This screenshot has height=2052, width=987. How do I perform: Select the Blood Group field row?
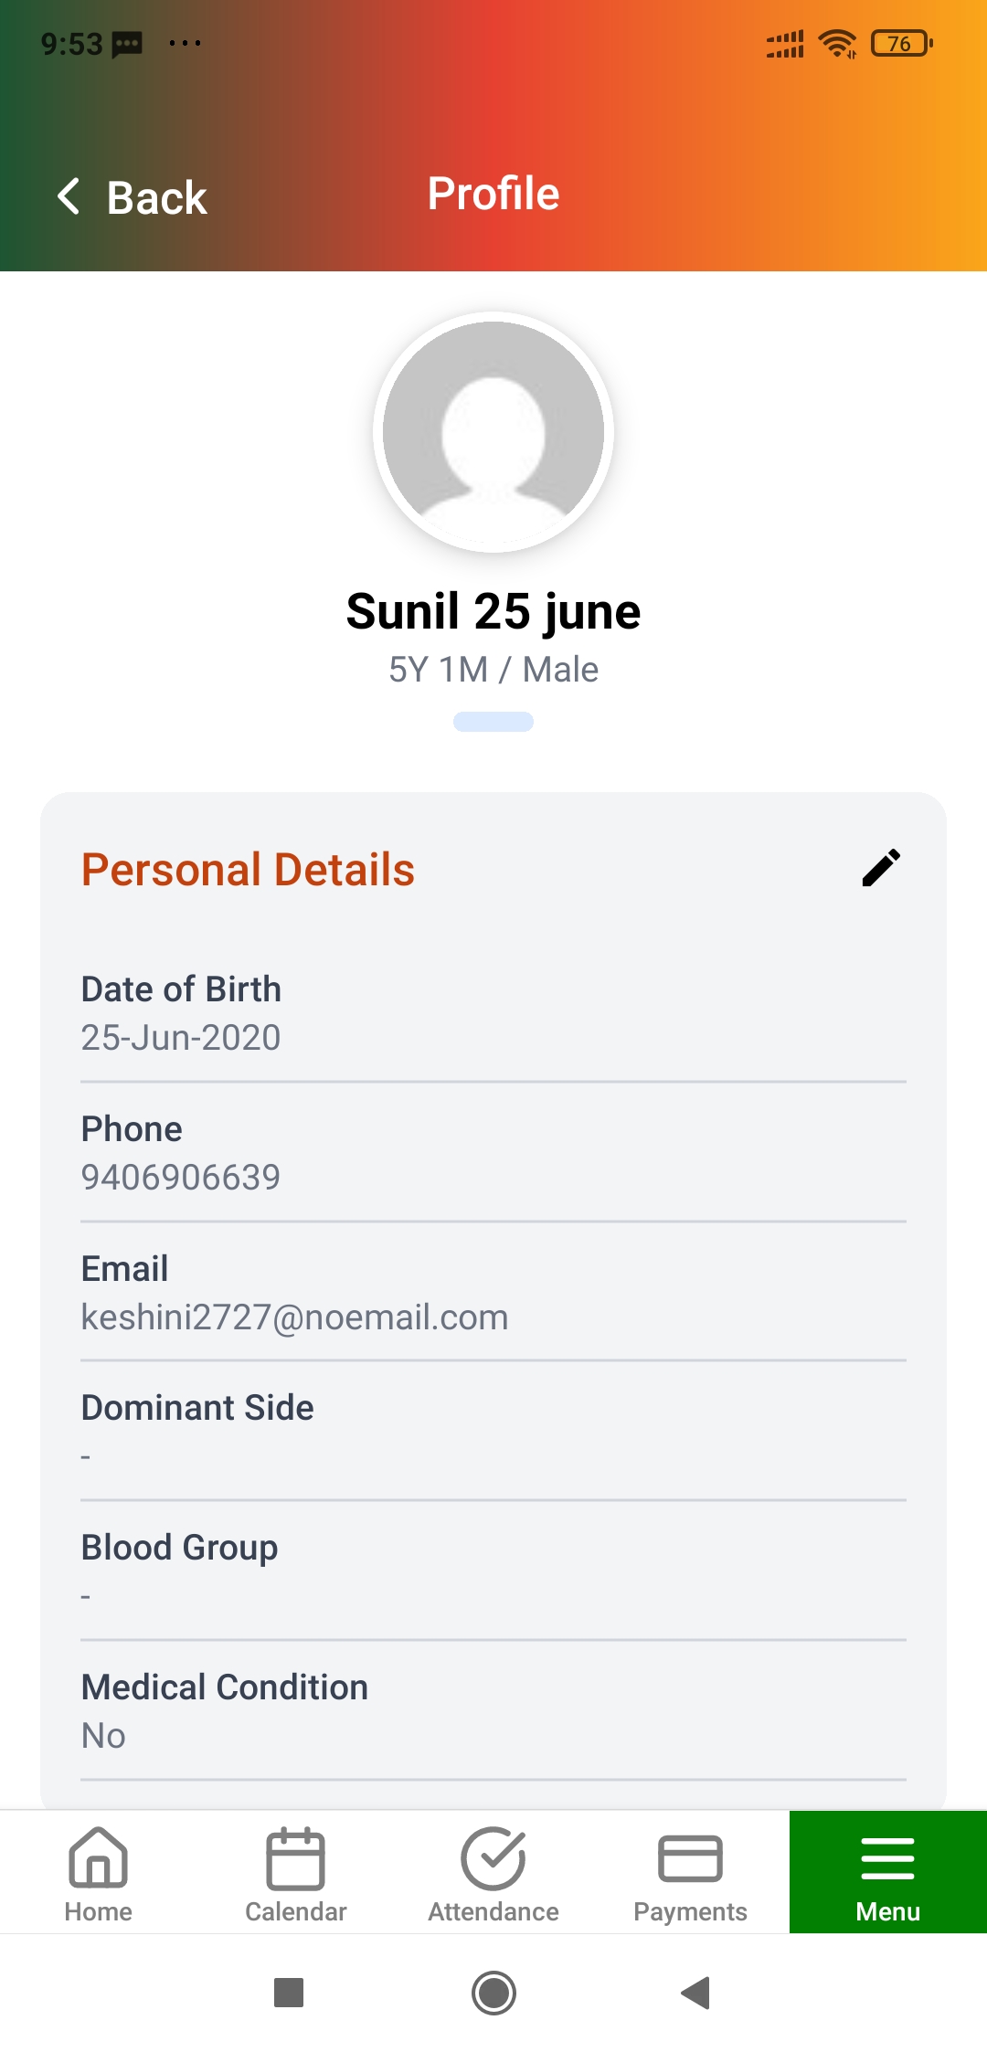[x=493, y=1571]
